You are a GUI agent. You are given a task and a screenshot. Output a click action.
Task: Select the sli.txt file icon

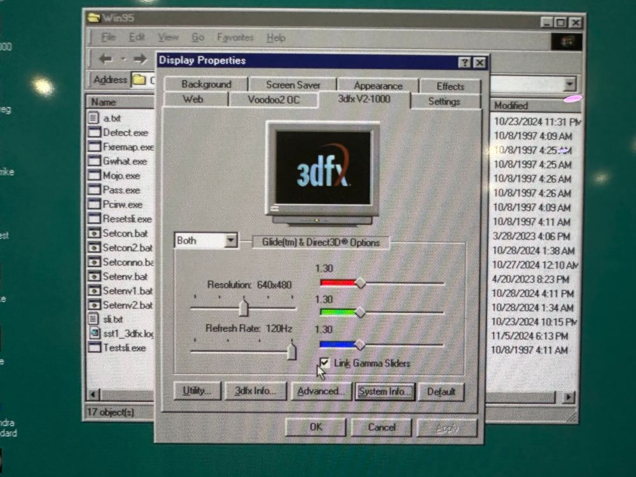(93, 319)
